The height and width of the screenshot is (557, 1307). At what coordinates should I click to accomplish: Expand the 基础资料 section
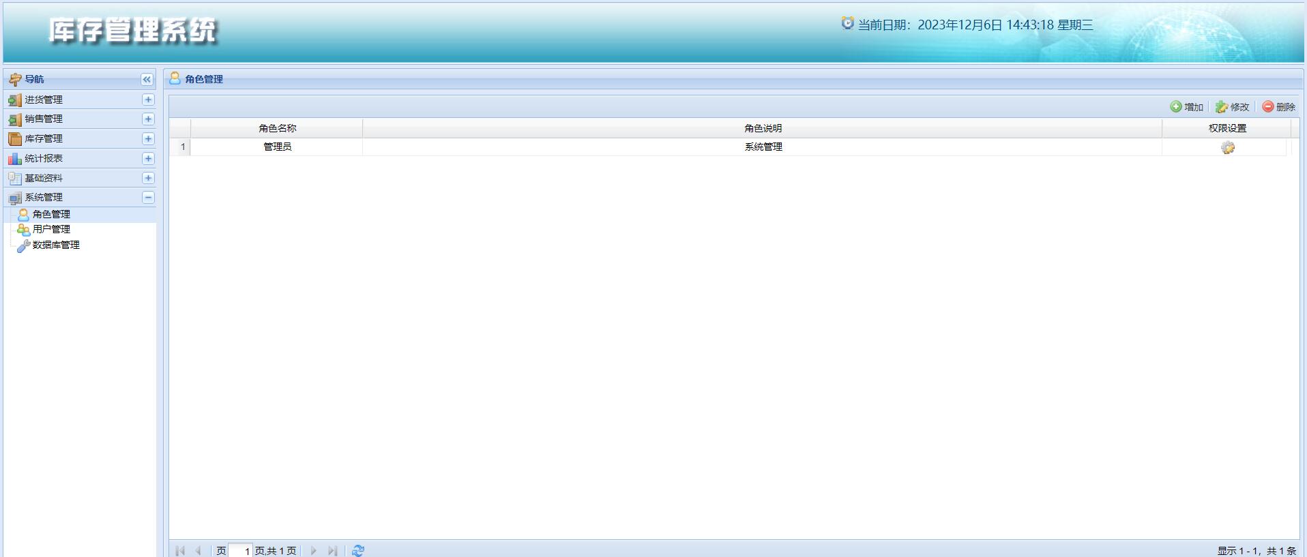pos(148,178)
